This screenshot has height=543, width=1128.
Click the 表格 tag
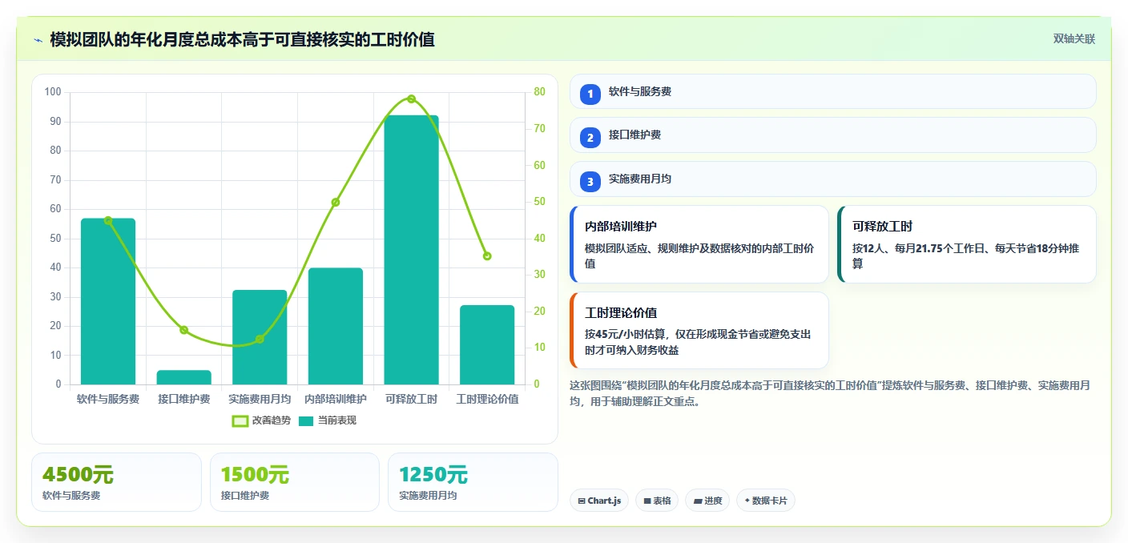tap(657, 501)
